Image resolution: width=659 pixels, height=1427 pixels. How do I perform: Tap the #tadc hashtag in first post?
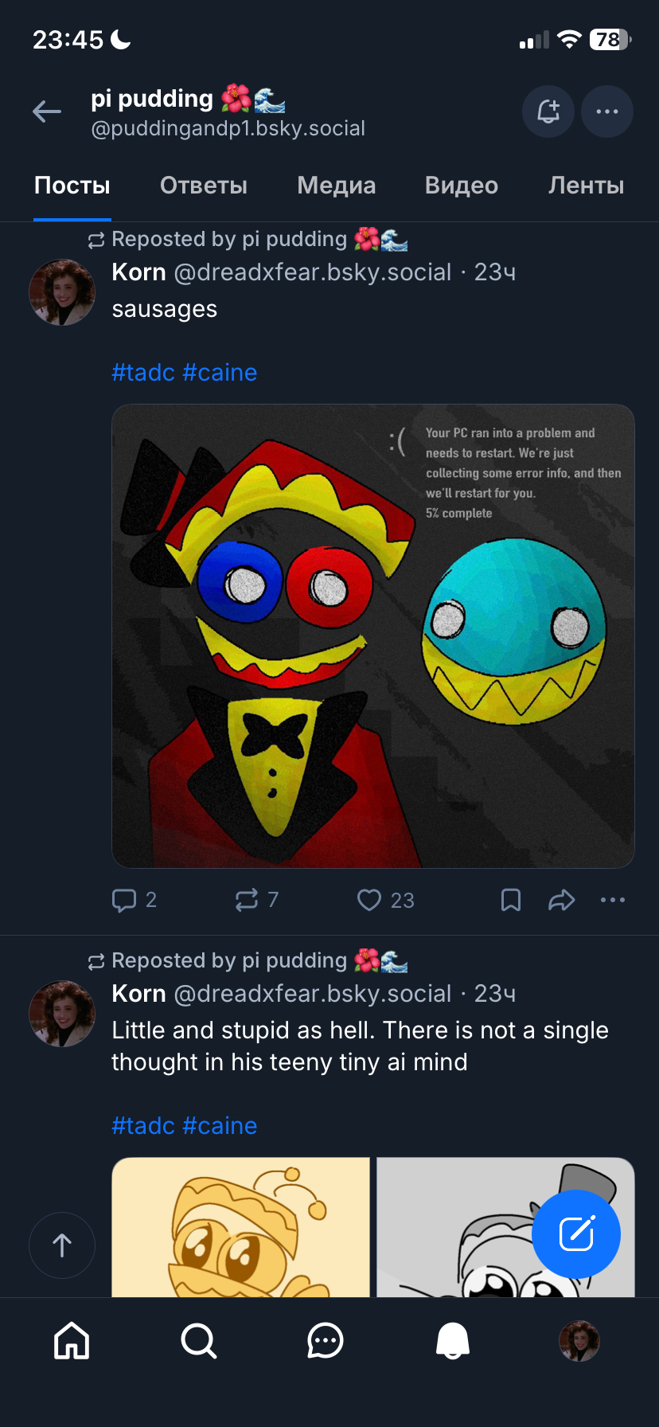[x=143, y=373]
